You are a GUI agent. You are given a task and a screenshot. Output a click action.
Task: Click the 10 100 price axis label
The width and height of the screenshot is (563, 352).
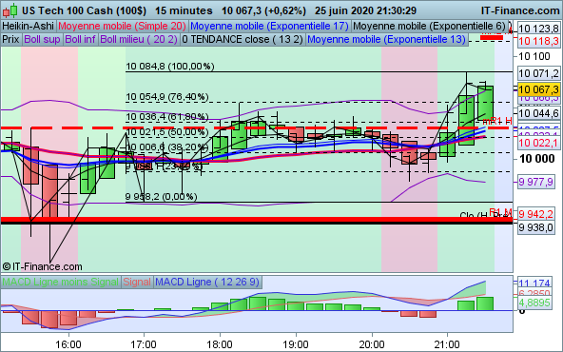[534, 56]
